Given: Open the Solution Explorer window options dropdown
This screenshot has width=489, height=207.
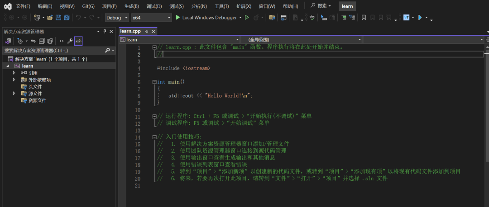Looking at the screenshot, I should [99, 32].
